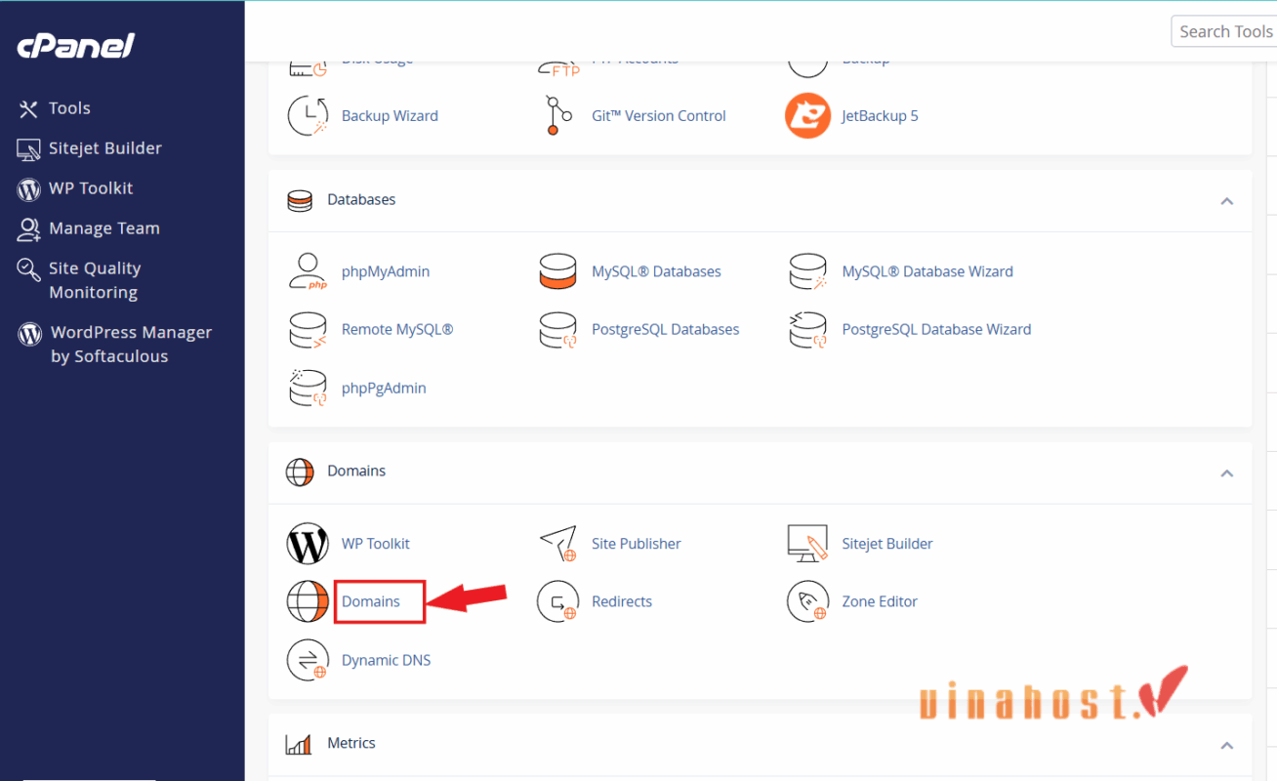This screenshot has width=1277, height=781.
Task: Launch phpPgAdmin
Action: 384,388
